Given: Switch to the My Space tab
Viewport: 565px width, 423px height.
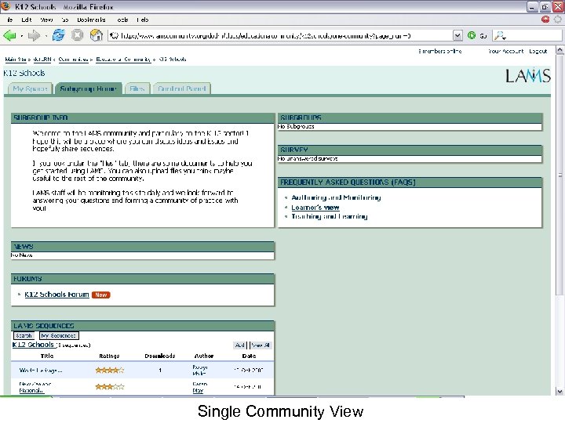Looking at the screenshot, I should (31, 89).
